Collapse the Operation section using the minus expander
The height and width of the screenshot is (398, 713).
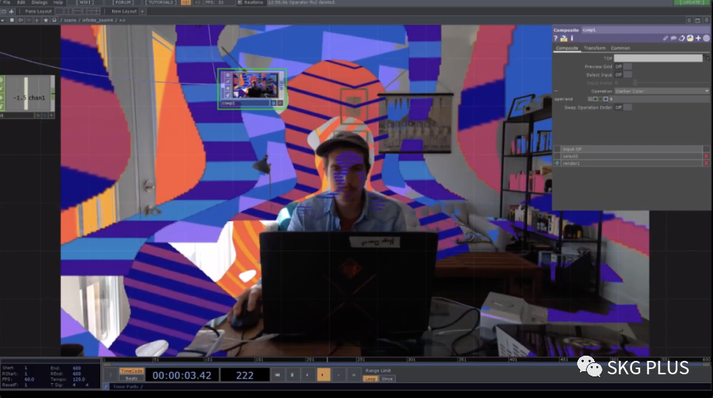pyautogui.click(x=556, y=91)
